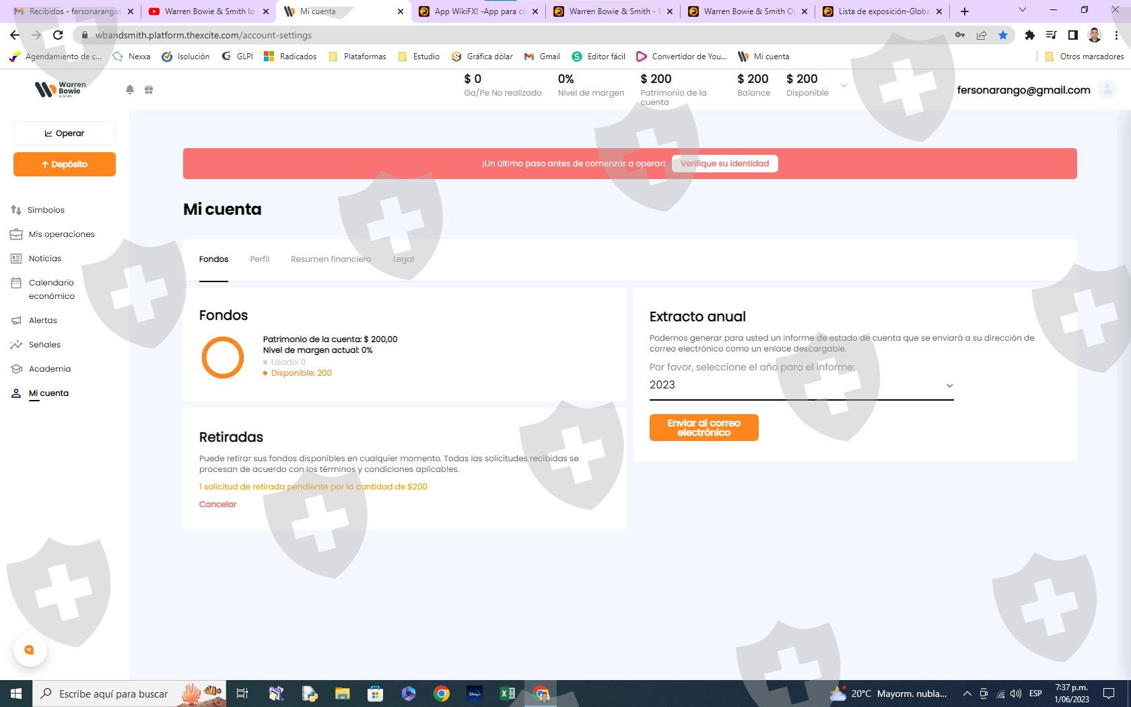Open the Chrome profile avatar
Screen dimensions: 1131x707
(1095, 35)
